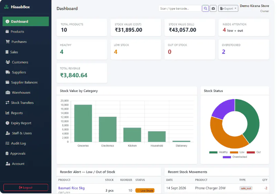The width and height of the screenshot is (277, 194).
Task: Click the Account user icon
Action: tap(8, 164)
